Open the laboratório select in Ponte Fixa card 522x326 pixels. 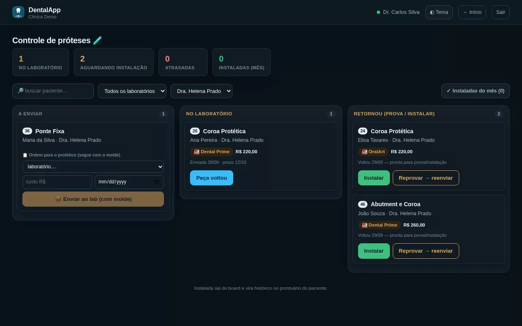pyautogui.click(x=93, y=167)
